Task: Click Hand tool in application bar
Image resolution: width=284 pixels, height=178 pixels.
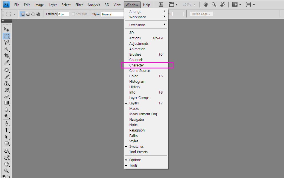Action: 206,5
